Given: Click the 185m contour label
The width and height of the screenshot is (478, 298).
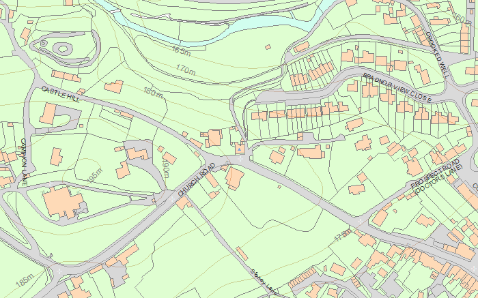Looking at the screenshot, I should click(x=25, y=281).
